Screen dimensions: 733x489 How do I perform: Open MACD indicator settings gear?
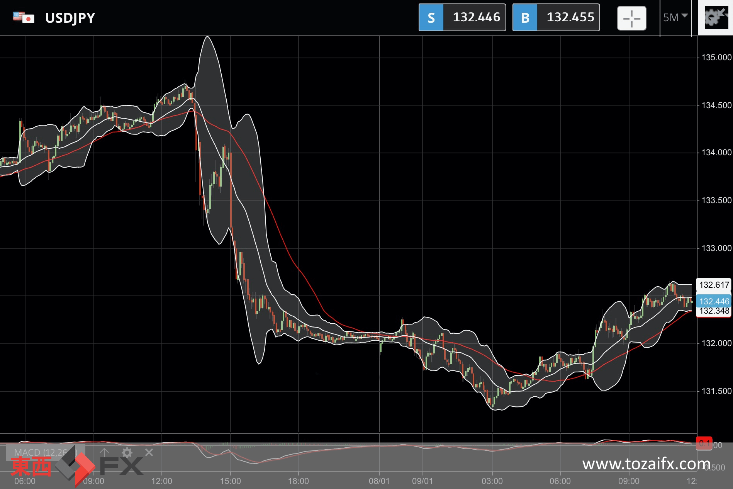(127, 452)
